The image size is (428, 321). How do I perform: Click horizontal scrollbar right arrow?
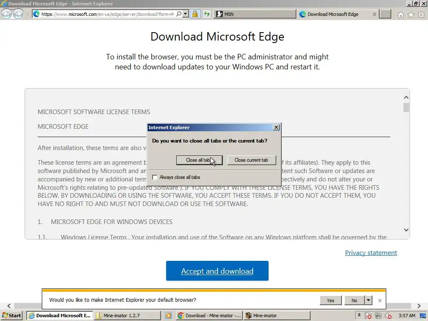(419, 306)
